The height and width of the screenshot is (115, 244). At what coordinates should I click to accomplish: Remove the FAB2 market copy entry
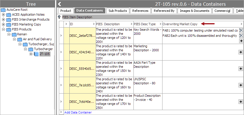pyautogui.click(x=241, y=36)
